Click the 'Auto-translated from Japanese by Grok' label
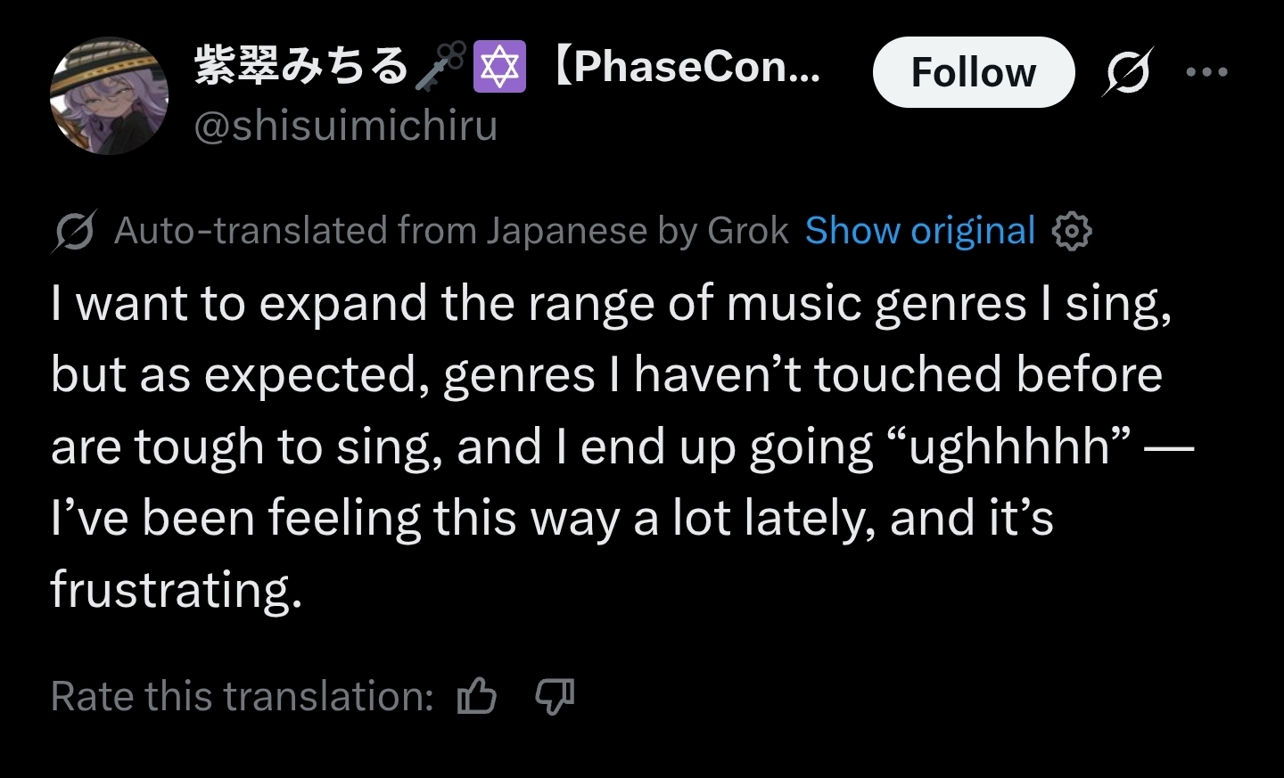Viewport: 1284px width, 778px height. (451, 232)
